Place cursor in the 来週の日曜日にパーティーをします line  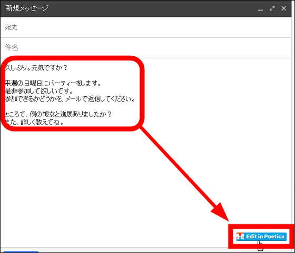coord(53,83)
